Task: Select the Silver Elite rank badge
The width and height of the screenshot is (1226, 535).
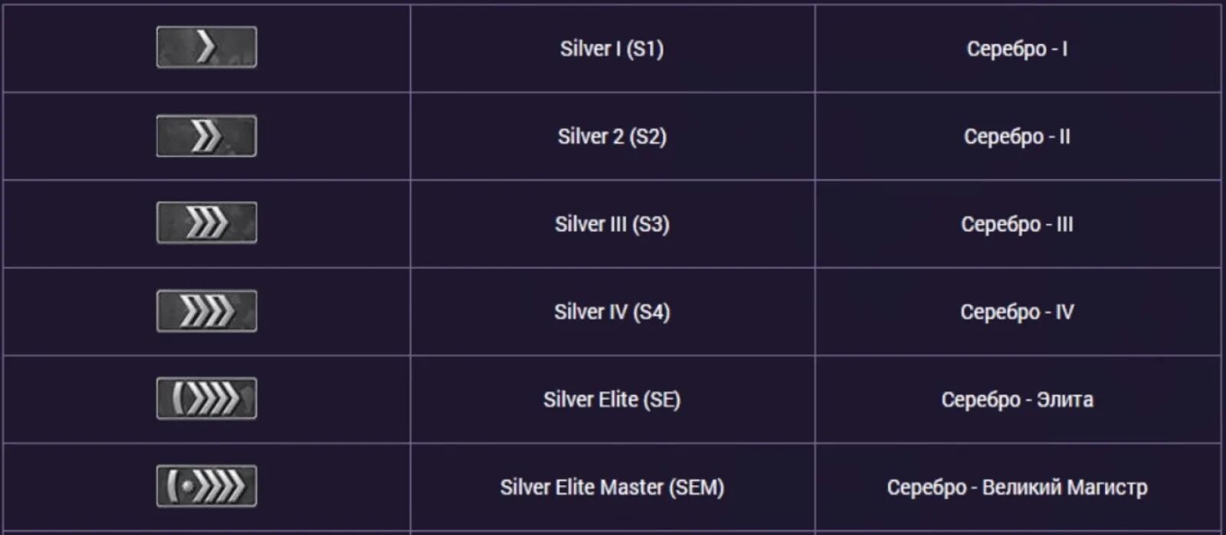Action: (x=206, y=398)
